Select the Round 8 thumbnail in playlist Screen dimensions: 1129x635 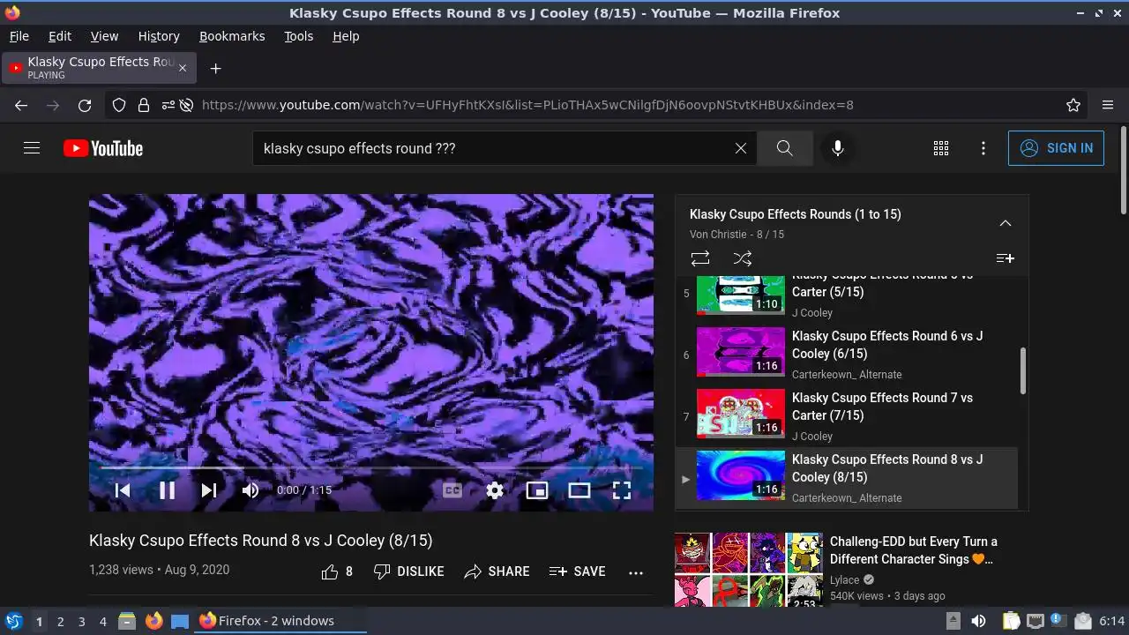point(741,475)
